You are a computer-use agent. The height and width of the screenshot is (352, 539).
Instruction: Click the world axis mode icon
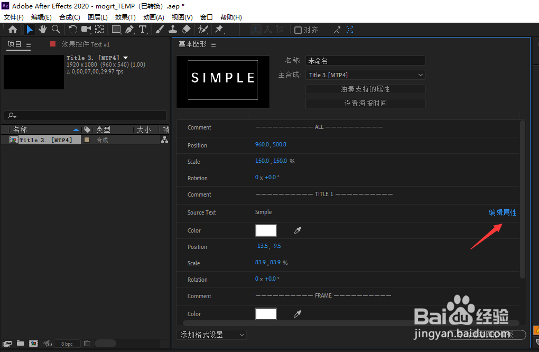(267, 30)
